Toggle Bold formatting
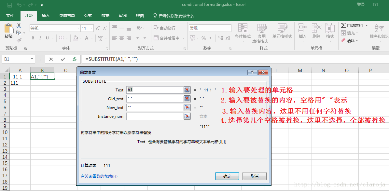The height and width of the screenshot is (191, 389). (33, 38)
